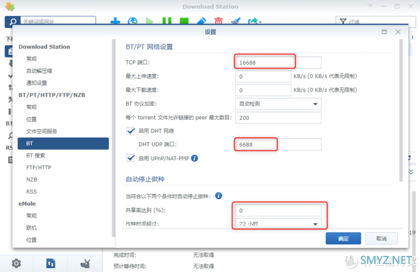The image size is (420, 272).
Task: Select 文件空间服务 in sidebar
Action: [41, 131]
